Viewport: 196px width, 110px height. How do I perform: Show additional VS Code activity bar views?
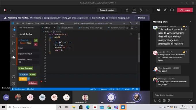tap(13, 64)
